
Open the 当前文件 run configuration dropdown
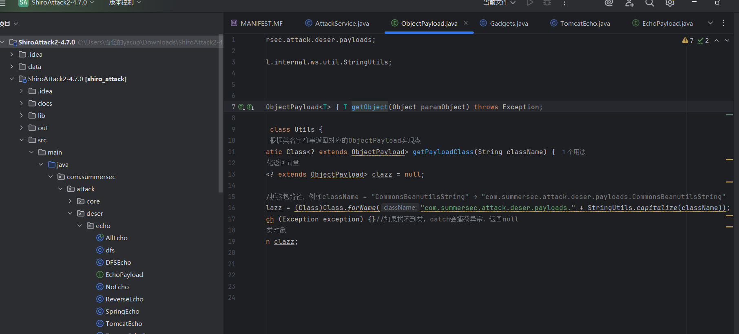[x=499, y=3]
